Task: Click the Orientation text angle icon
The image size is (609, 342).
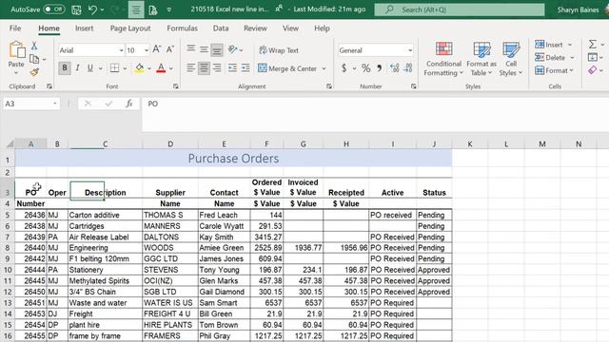Action: 232,49
